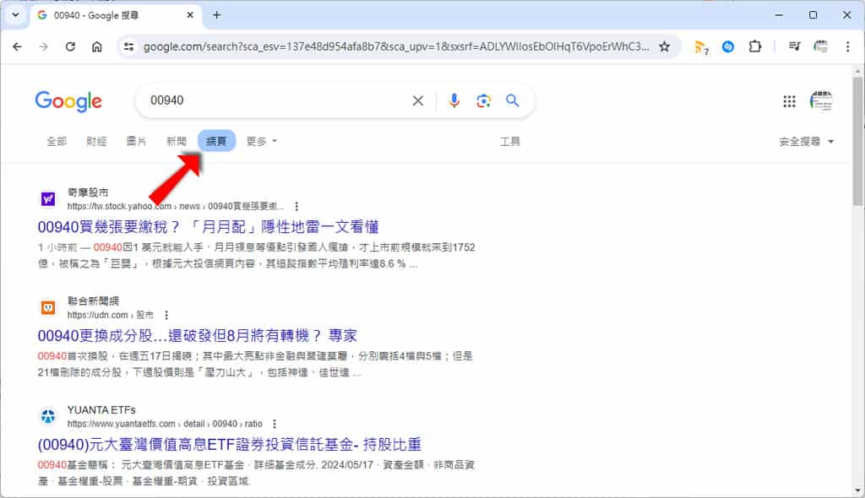This screenshot has height=498, width=865.
Task: Select the 新聞 search tab
Action: click(177, 141)
